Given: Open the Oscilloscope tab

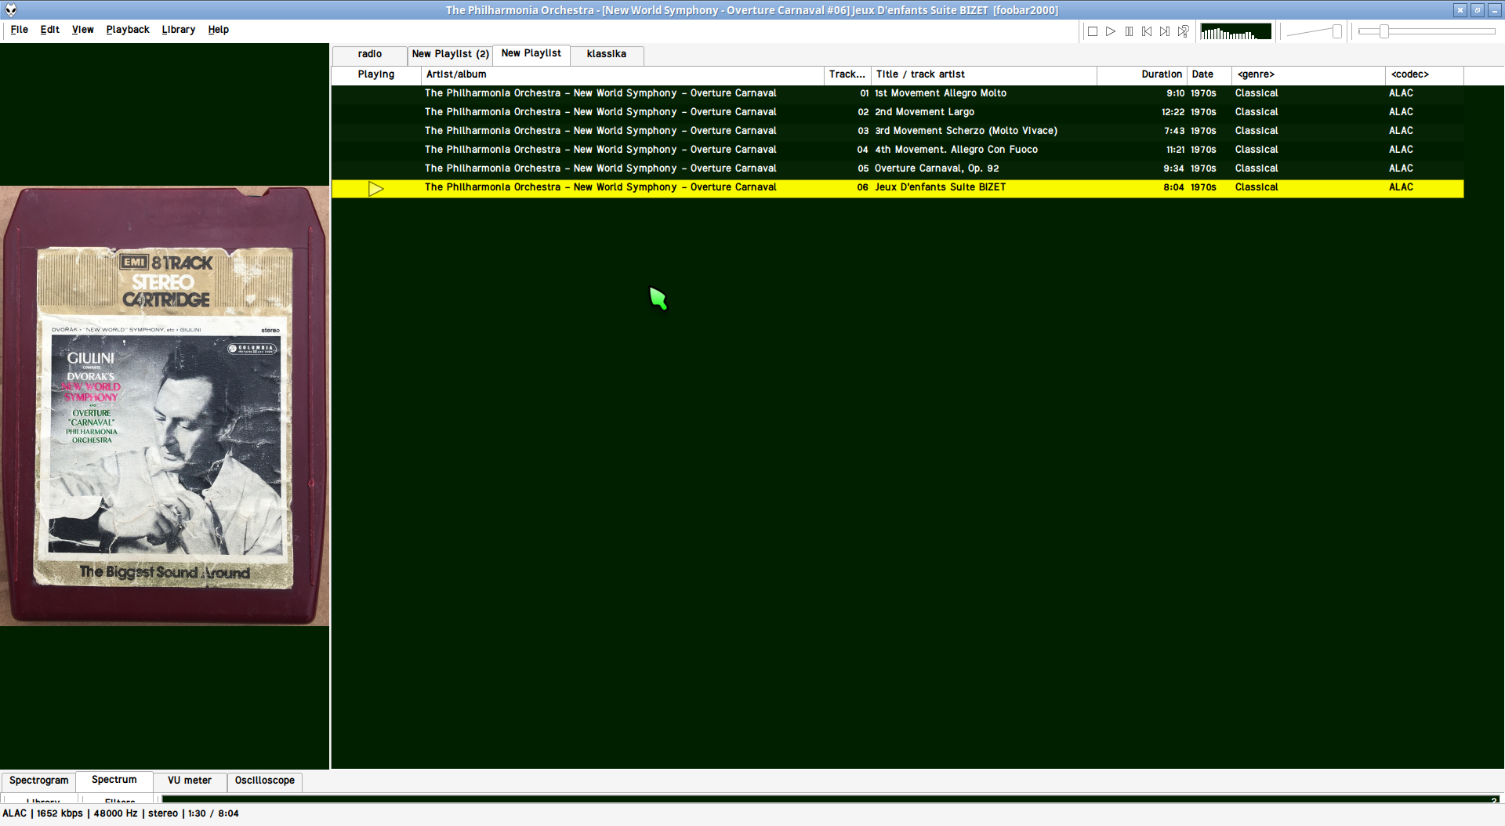Looking at the screenshot, I should (x=265, y=781).
